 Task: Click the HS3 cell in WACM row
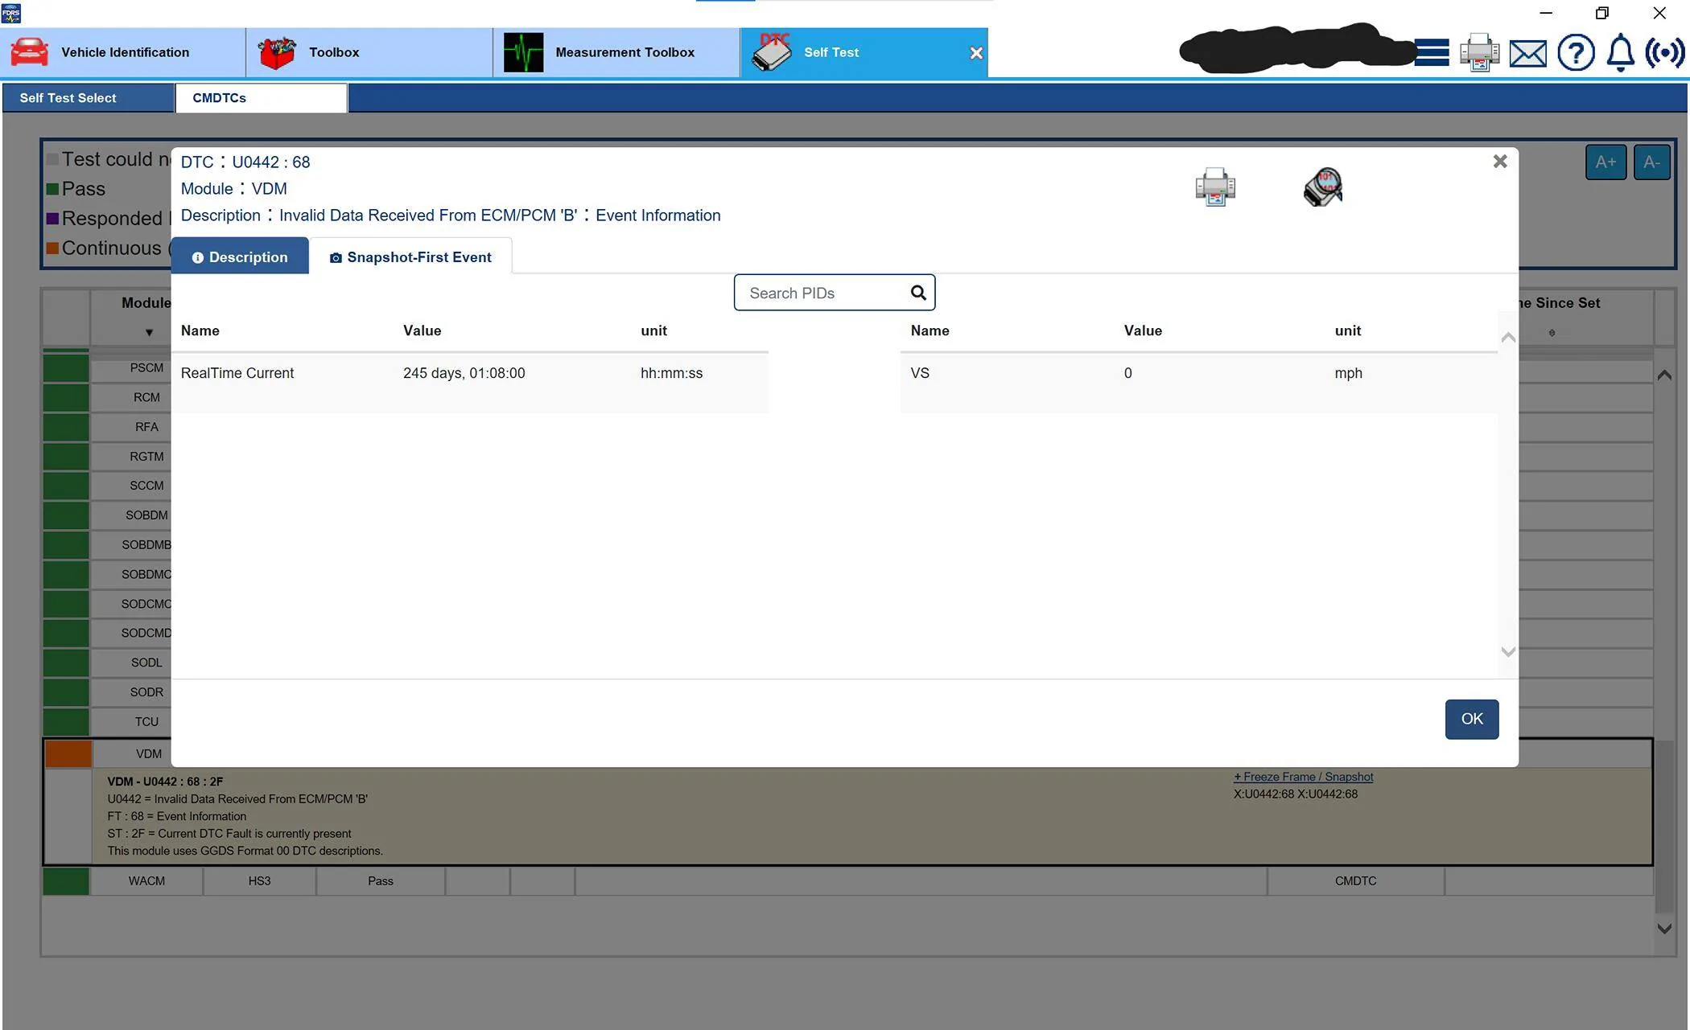click(x=259, y=880)
